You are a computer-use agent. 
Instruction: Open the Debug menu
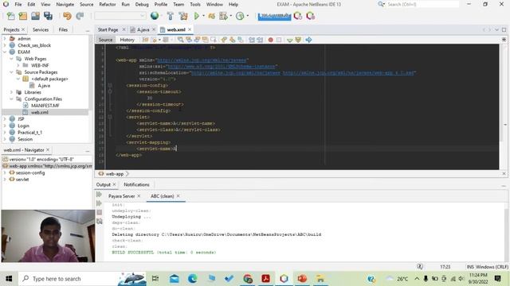142,4
